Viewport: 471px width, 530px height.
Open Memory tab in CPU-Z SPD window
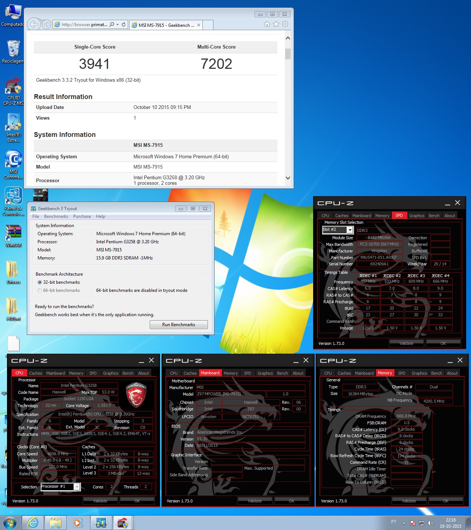tap(382, 216)
